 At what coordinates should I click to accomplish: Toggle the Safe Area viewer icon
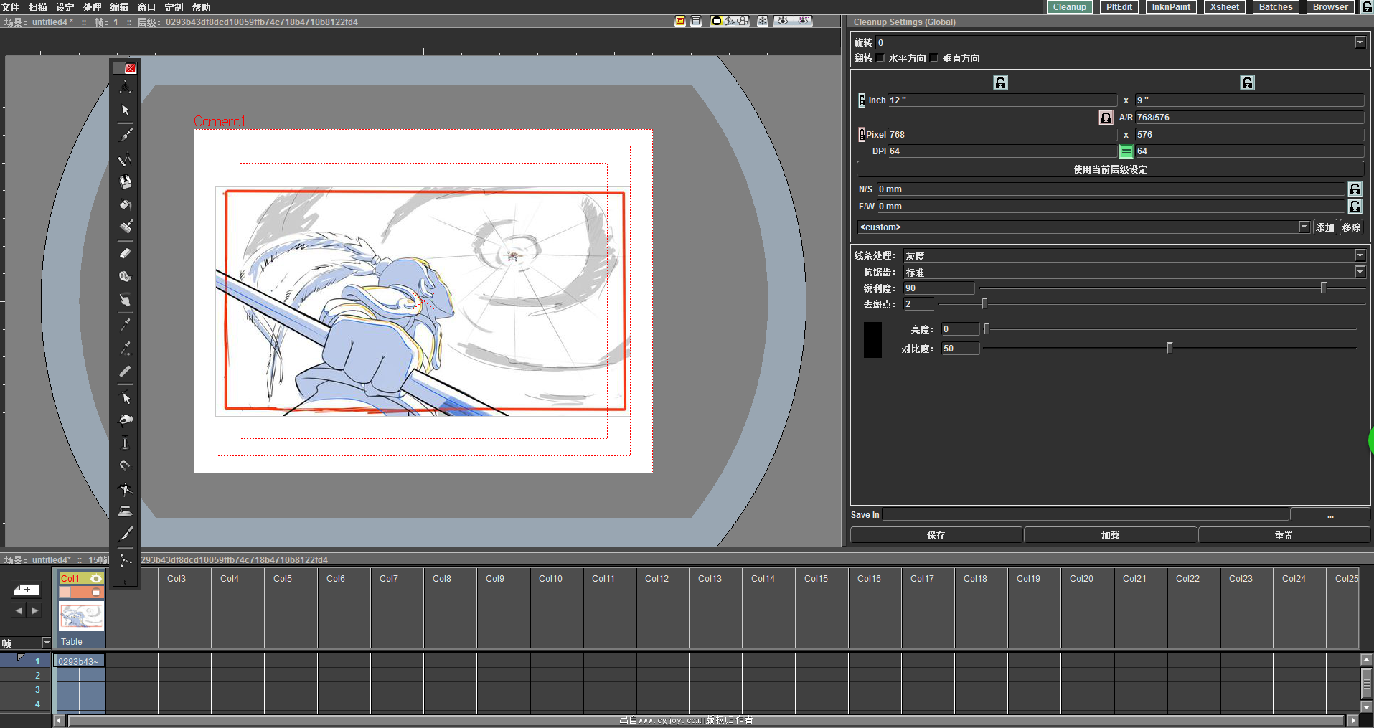[x=680, y=22]
